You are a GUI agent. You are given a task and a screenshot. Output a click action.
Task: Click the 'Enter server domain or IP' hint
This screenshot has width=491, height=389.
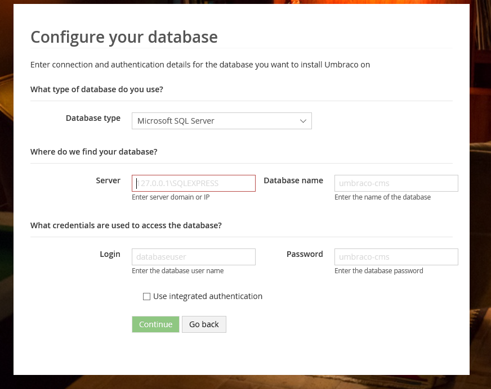coord(171,197)
